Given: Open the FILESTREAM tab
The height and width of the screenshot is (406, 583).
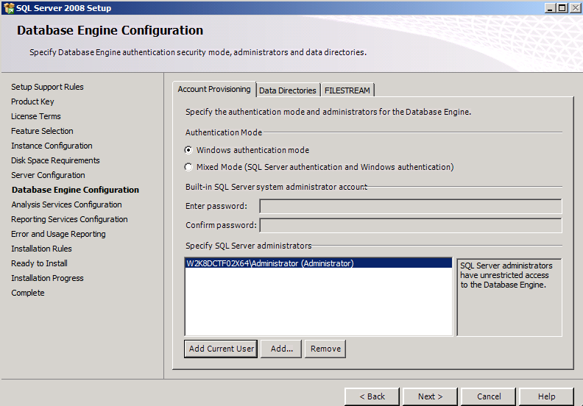Looking at the screenshot, I should pos(347,90).
